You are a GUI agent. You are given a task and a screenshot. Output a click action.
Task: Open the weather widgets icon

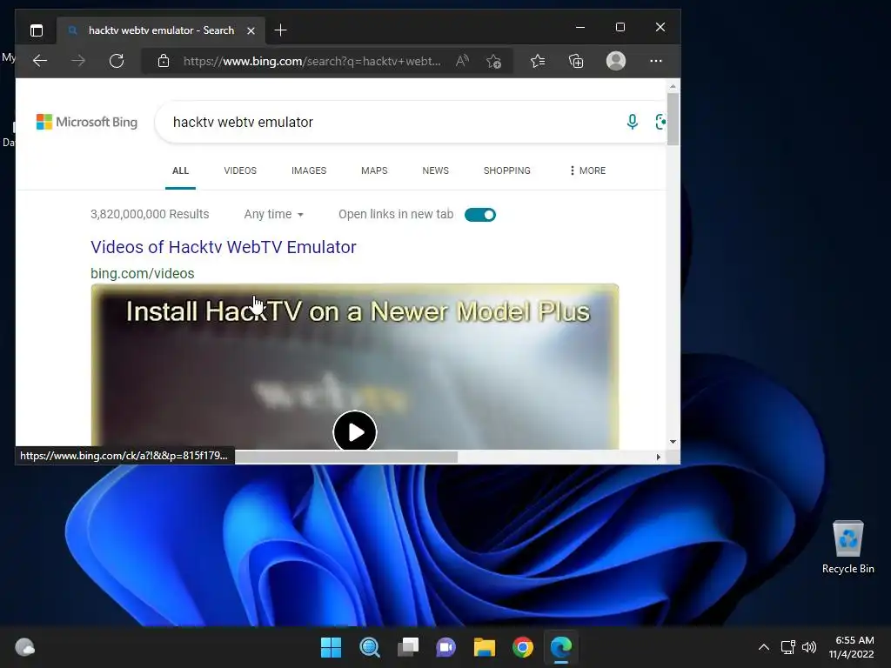pyautogui.click(x=24, y=647)
